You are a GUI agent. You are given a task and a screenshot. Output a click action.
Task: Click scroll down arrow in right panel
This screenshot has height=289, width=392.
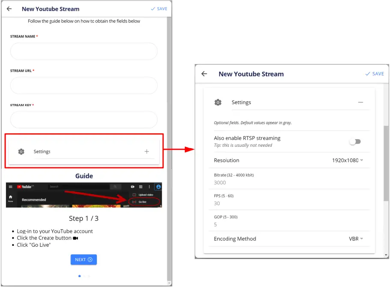click(x=386, y=255)
